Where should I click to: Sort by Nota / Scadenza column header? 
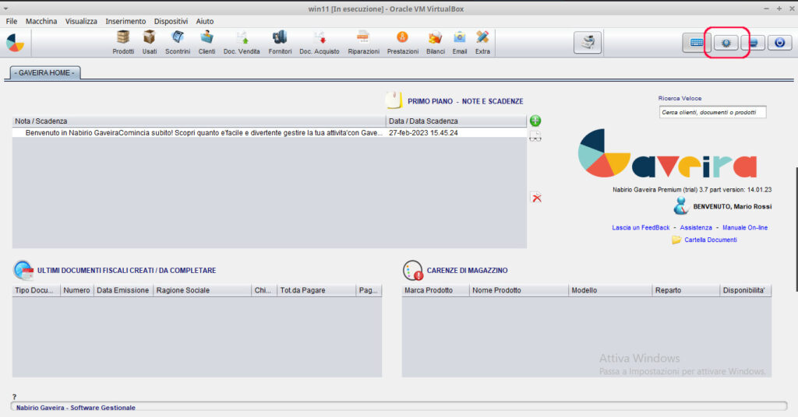(199, 121)
